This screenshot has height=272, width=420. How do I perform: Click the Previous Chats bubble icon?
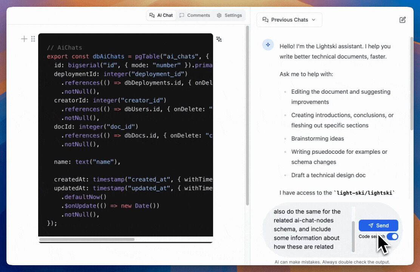(266, 20)
